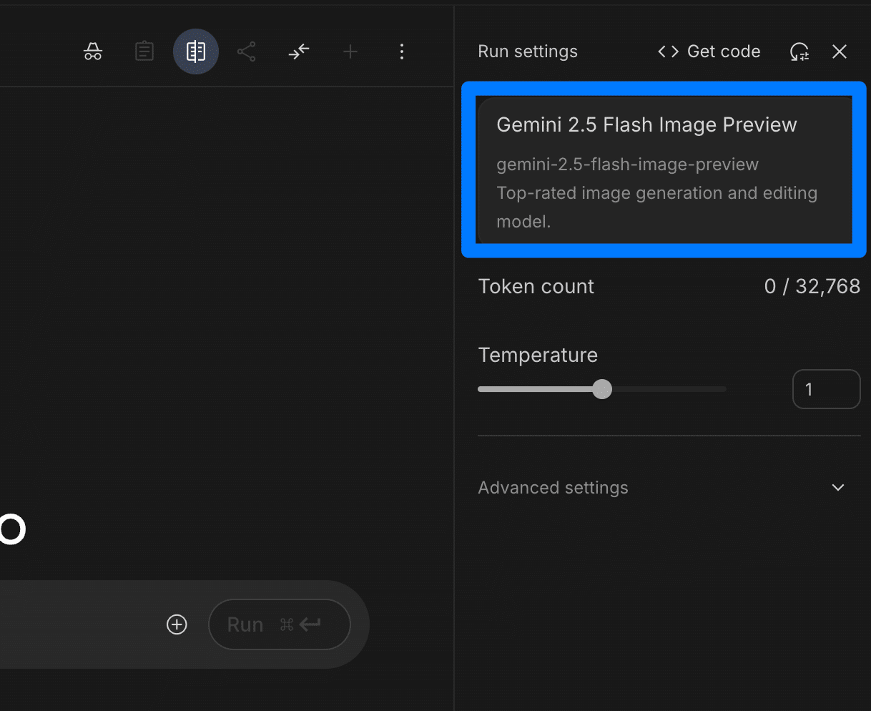Open the Gemini 2.5 Flash Image Preview model selector

[664, 170]
